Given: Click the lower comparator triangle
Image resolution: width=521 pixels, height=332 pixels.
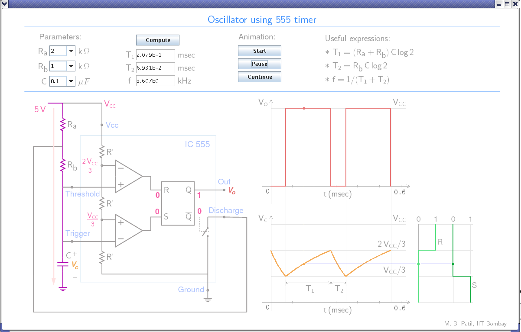Looking at the screenshot, I should (x=129, y=230).
